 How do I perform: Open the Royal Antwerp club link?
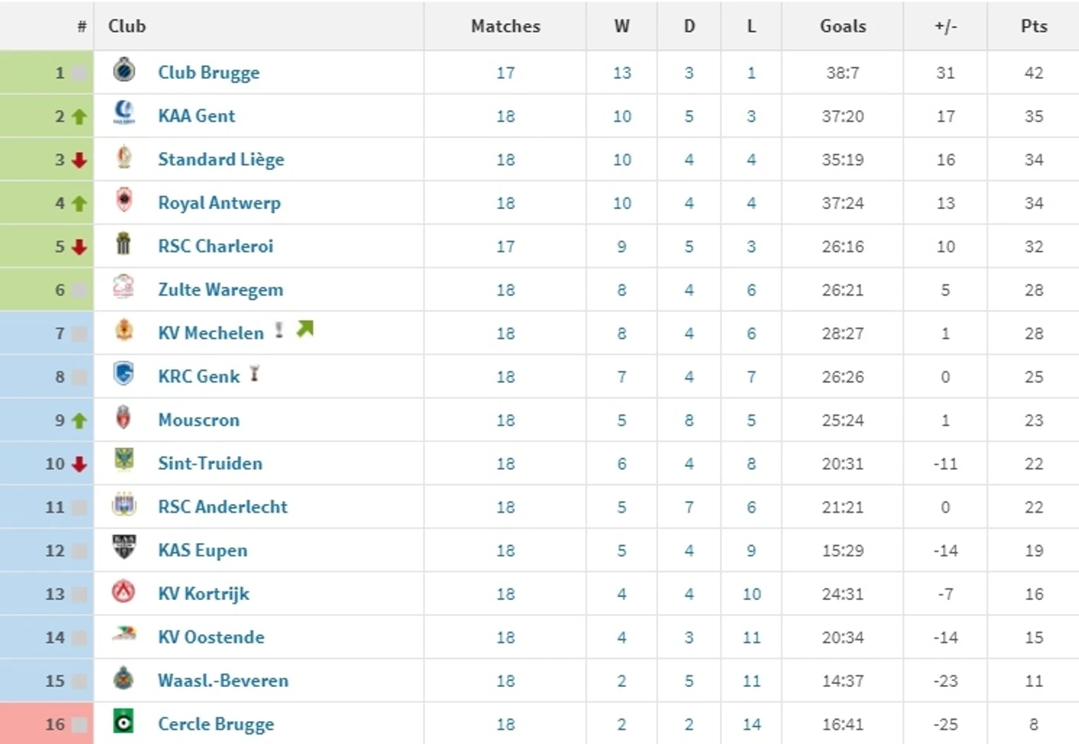(x=219, y=203)
